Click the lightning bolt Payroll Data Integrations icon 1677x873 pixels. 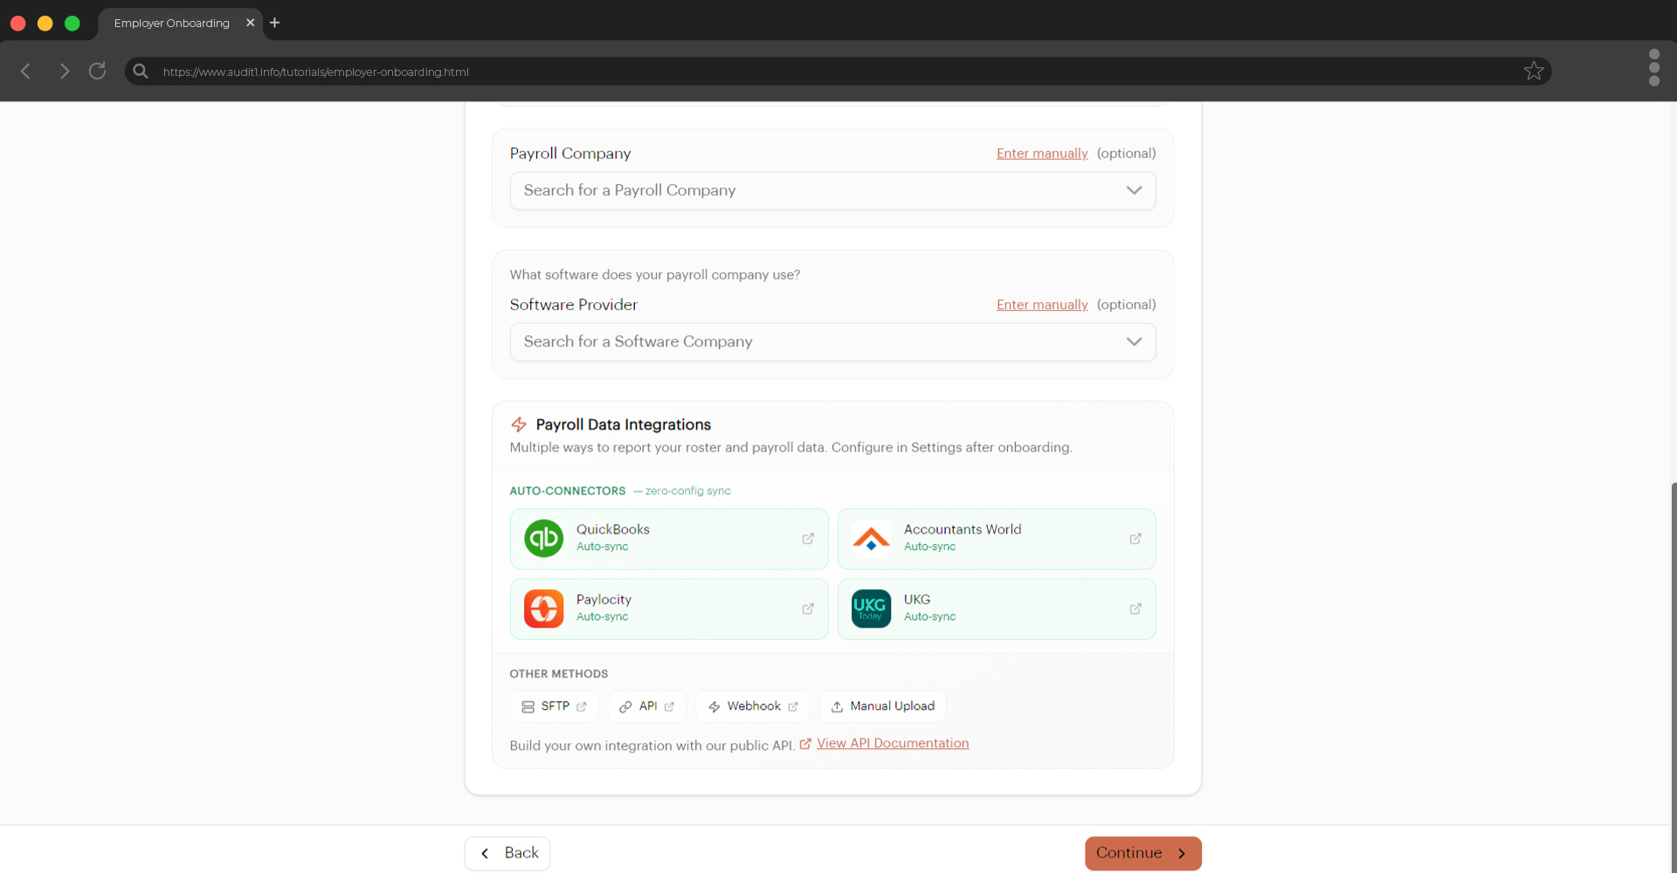coord(518,424)
